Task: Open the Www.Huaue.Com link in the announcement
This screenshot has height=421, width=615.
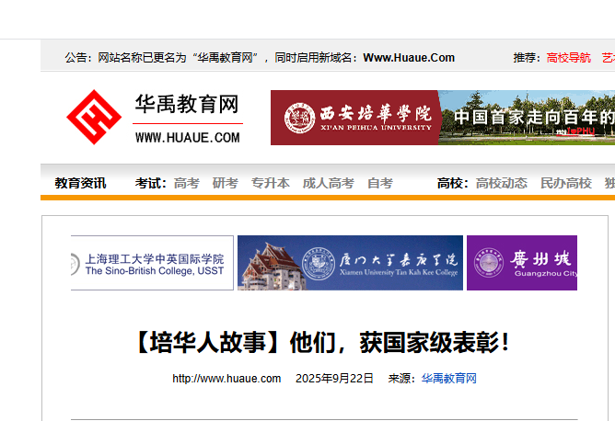Action: click(409, 57)
